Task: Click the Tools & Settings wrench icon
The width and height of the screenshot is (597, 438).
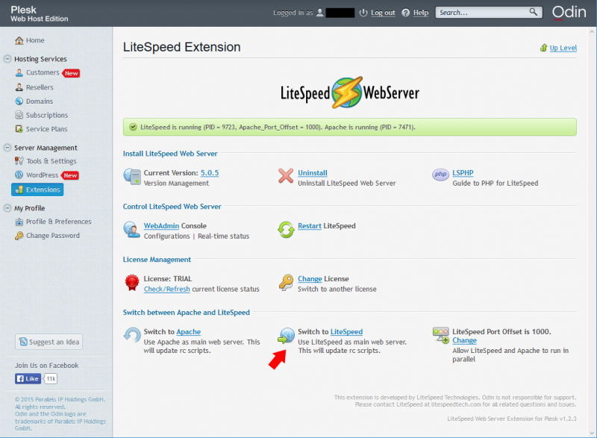Action: point(19,161)
